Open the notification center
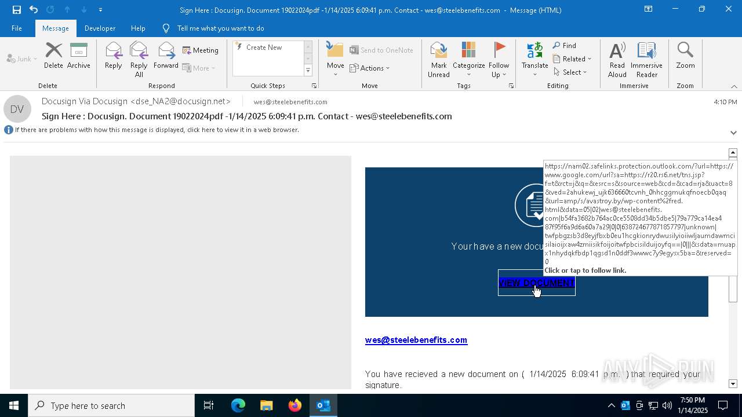Screen dimensions: 742x417 [723, 405]
